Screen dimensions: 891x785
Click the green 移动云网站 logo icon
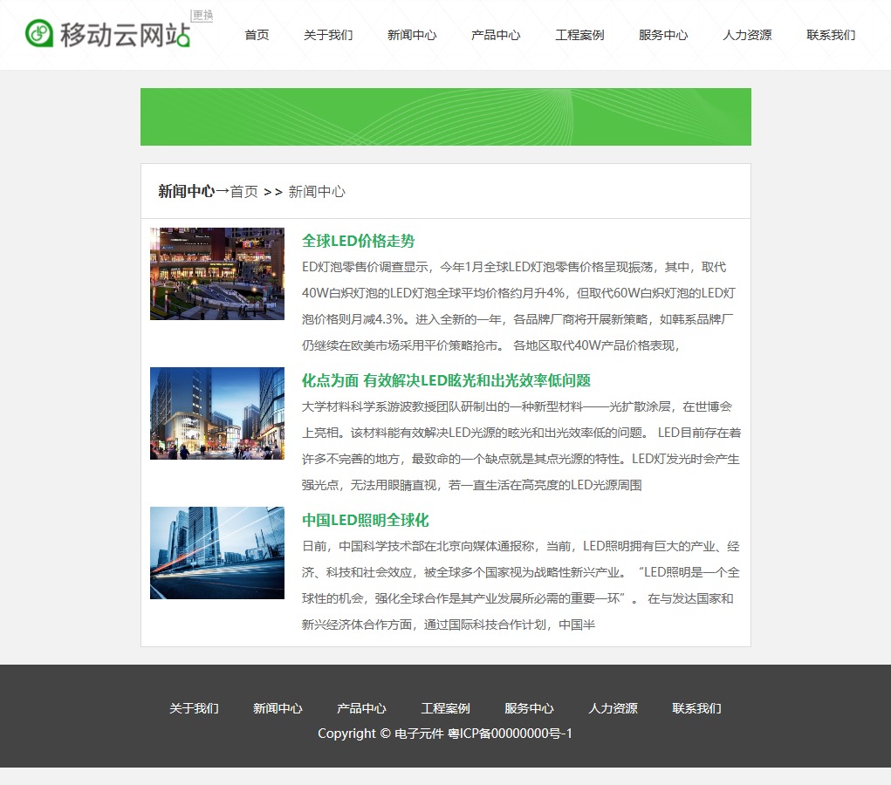(39, 34)
